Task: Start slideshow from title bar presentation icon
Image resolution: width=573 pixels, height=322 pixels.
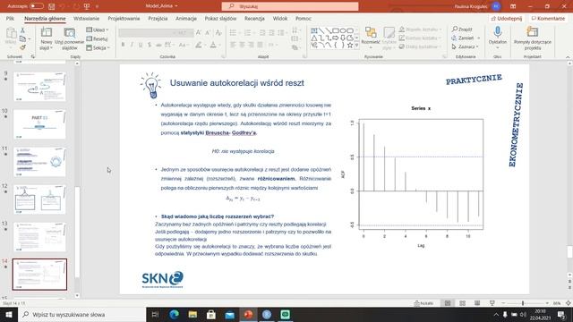Action: (87, 6)
